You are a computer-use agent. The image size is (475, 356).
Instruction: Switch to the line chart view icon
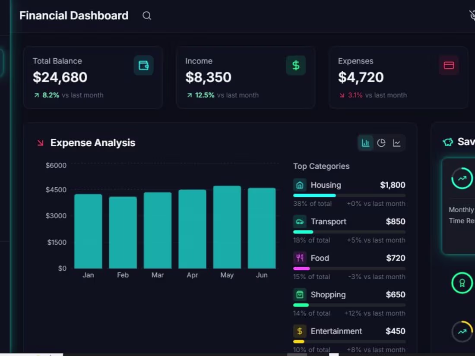coord(397,142)
